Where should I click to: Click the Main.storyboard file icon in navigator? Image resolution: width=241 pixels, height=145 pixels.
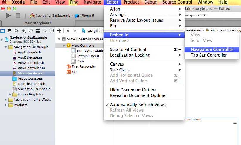pos(15,73)
